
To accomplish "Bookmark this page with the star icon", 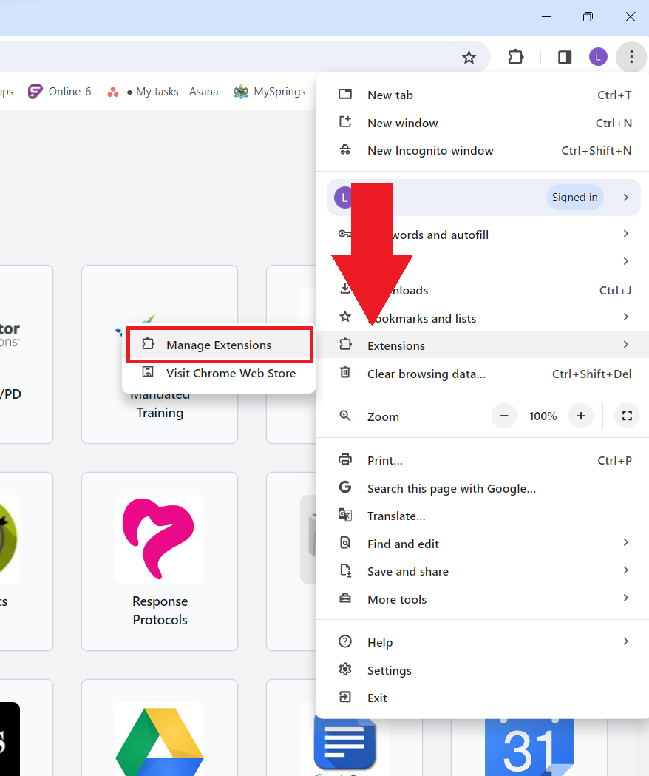I will [x=469, y=57].
